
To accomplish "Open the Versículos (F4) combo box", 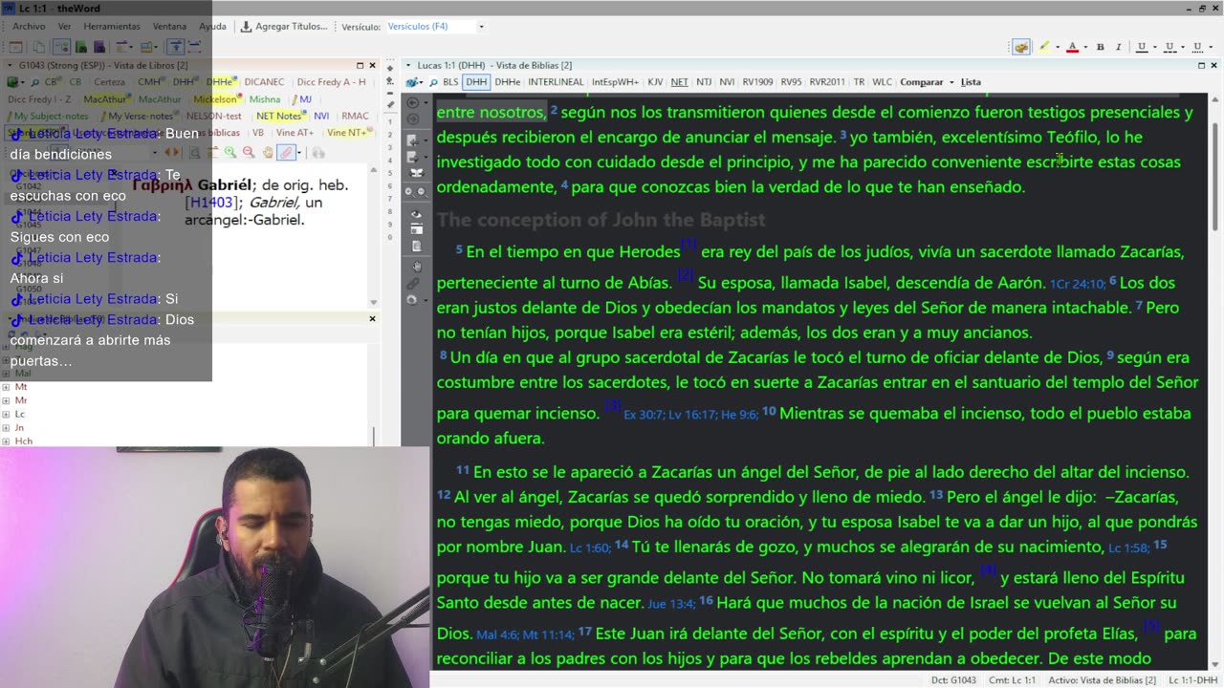I will pyautogui.click(x=435, y=27).
